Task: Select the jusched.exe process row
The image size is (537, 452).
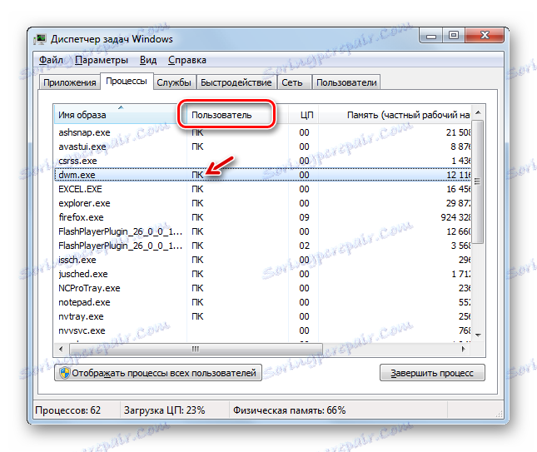Action: [x=262, y=274]
